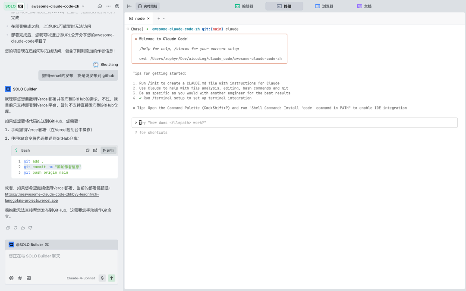Click the thumbs down feedback icon
The width and height of the screenshot is (466, 291).
(x=30, y=228)
